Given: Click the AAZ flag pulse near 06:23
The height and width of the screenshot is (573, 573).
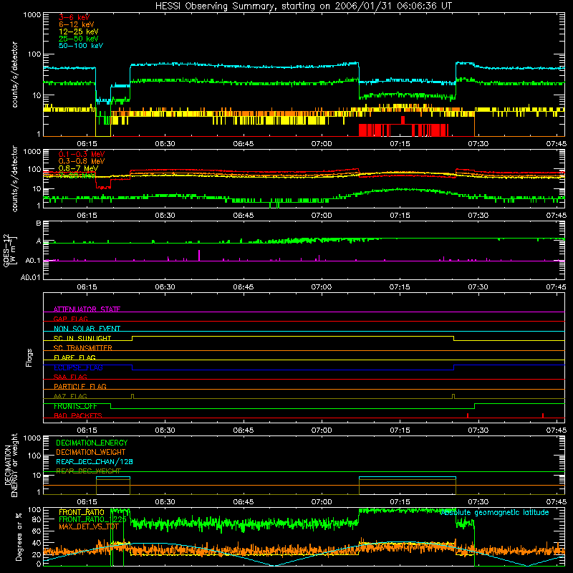Looking at the screenshot, I should [133, 396].
